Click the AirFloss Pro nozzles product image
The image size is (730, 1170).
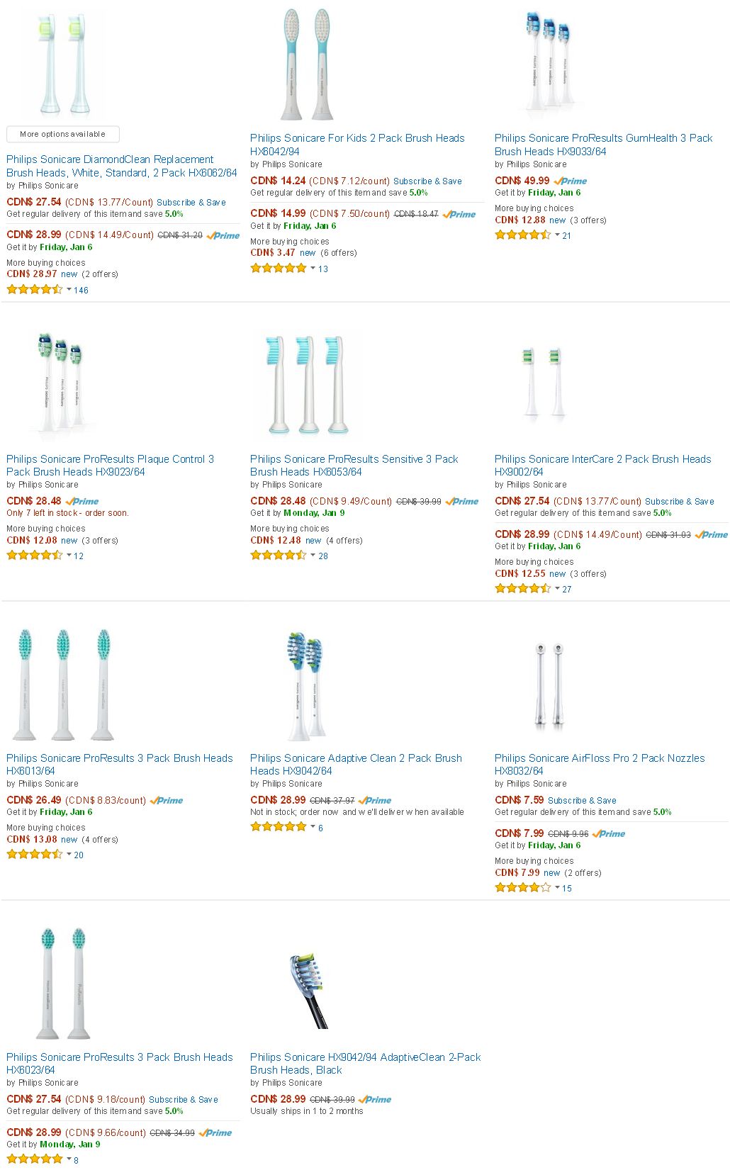click(x=551, y=686)
